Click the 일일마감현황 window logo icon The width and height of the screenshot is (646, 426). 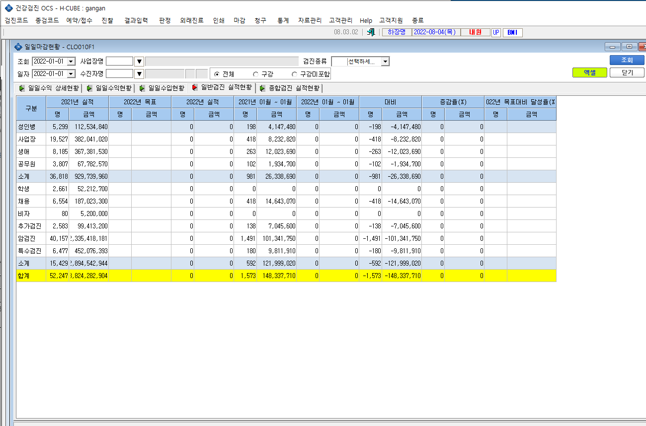tap(19, 47)
